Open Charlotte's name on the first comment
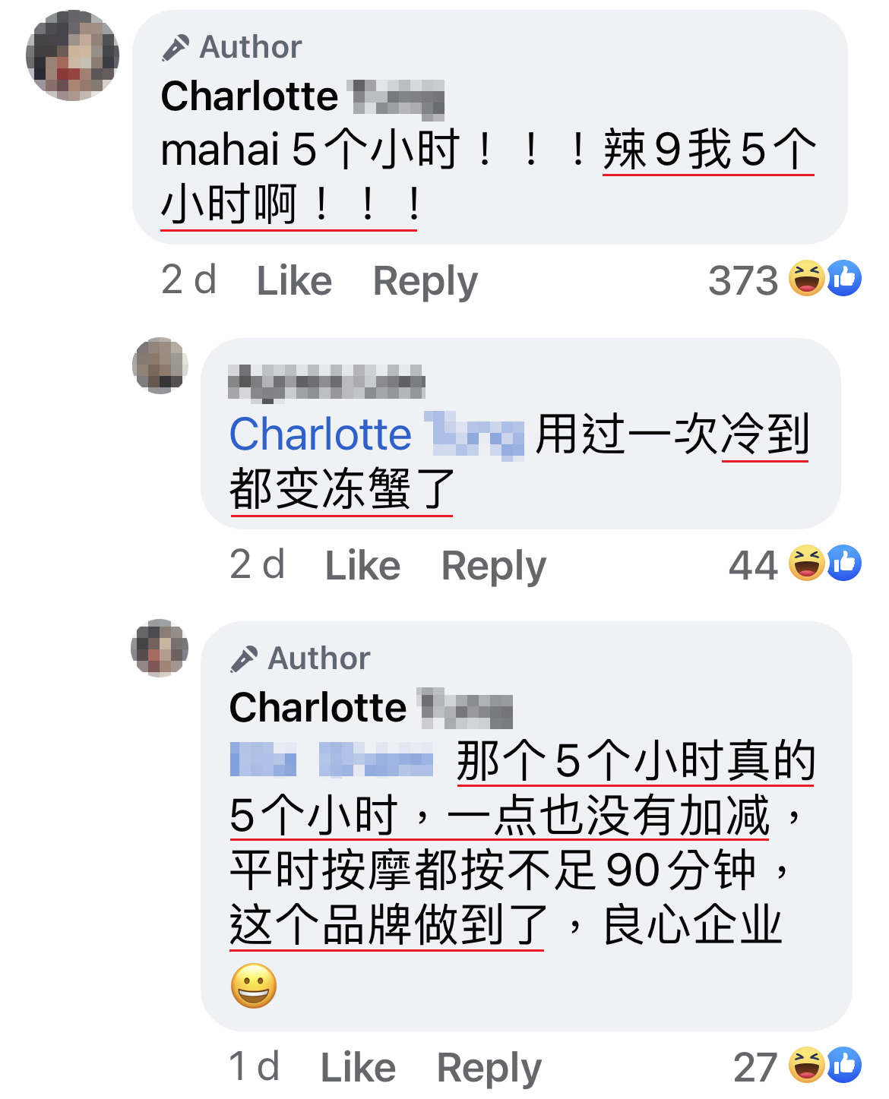Screen dimensions: 889x1099 click(302, 97)
